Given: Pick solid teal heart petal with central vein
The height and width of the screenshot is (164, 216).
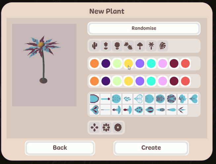Looking at the screenshot, I should [194, 99].
